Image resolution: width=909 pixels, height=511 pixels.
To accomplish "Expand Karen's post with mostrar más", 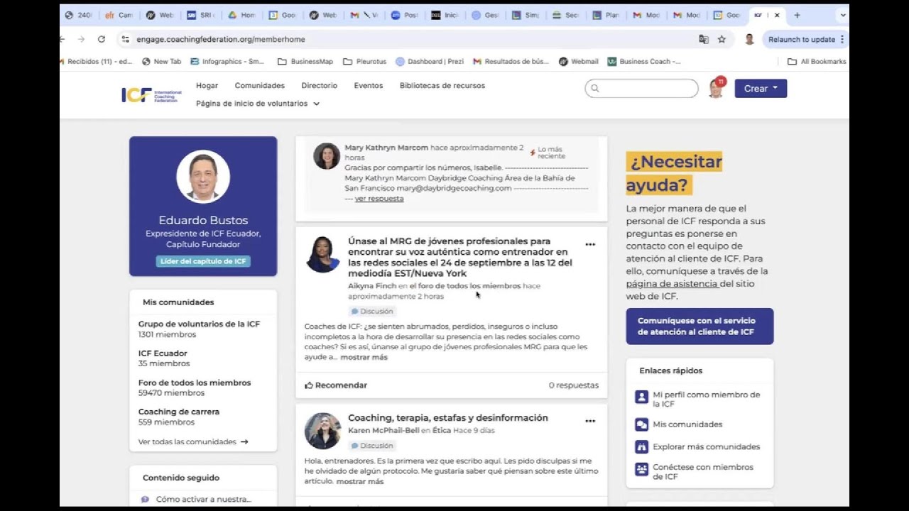I will tap(360, 481).
